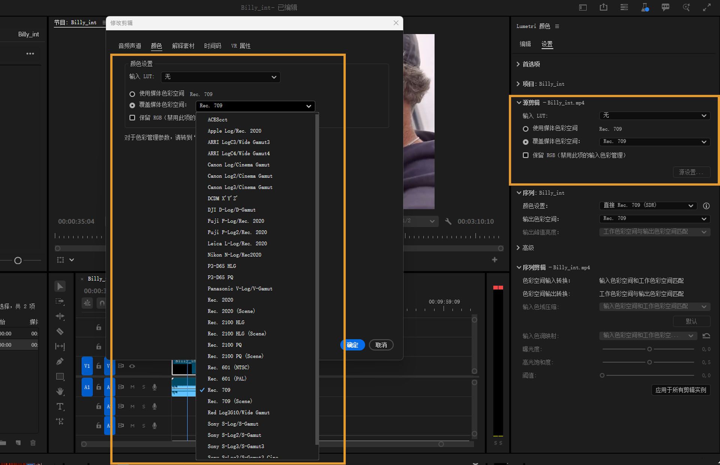Click the voice-over record microphone on track A1
The width and height of the screenshot is (720, 465).
[154, 387]
